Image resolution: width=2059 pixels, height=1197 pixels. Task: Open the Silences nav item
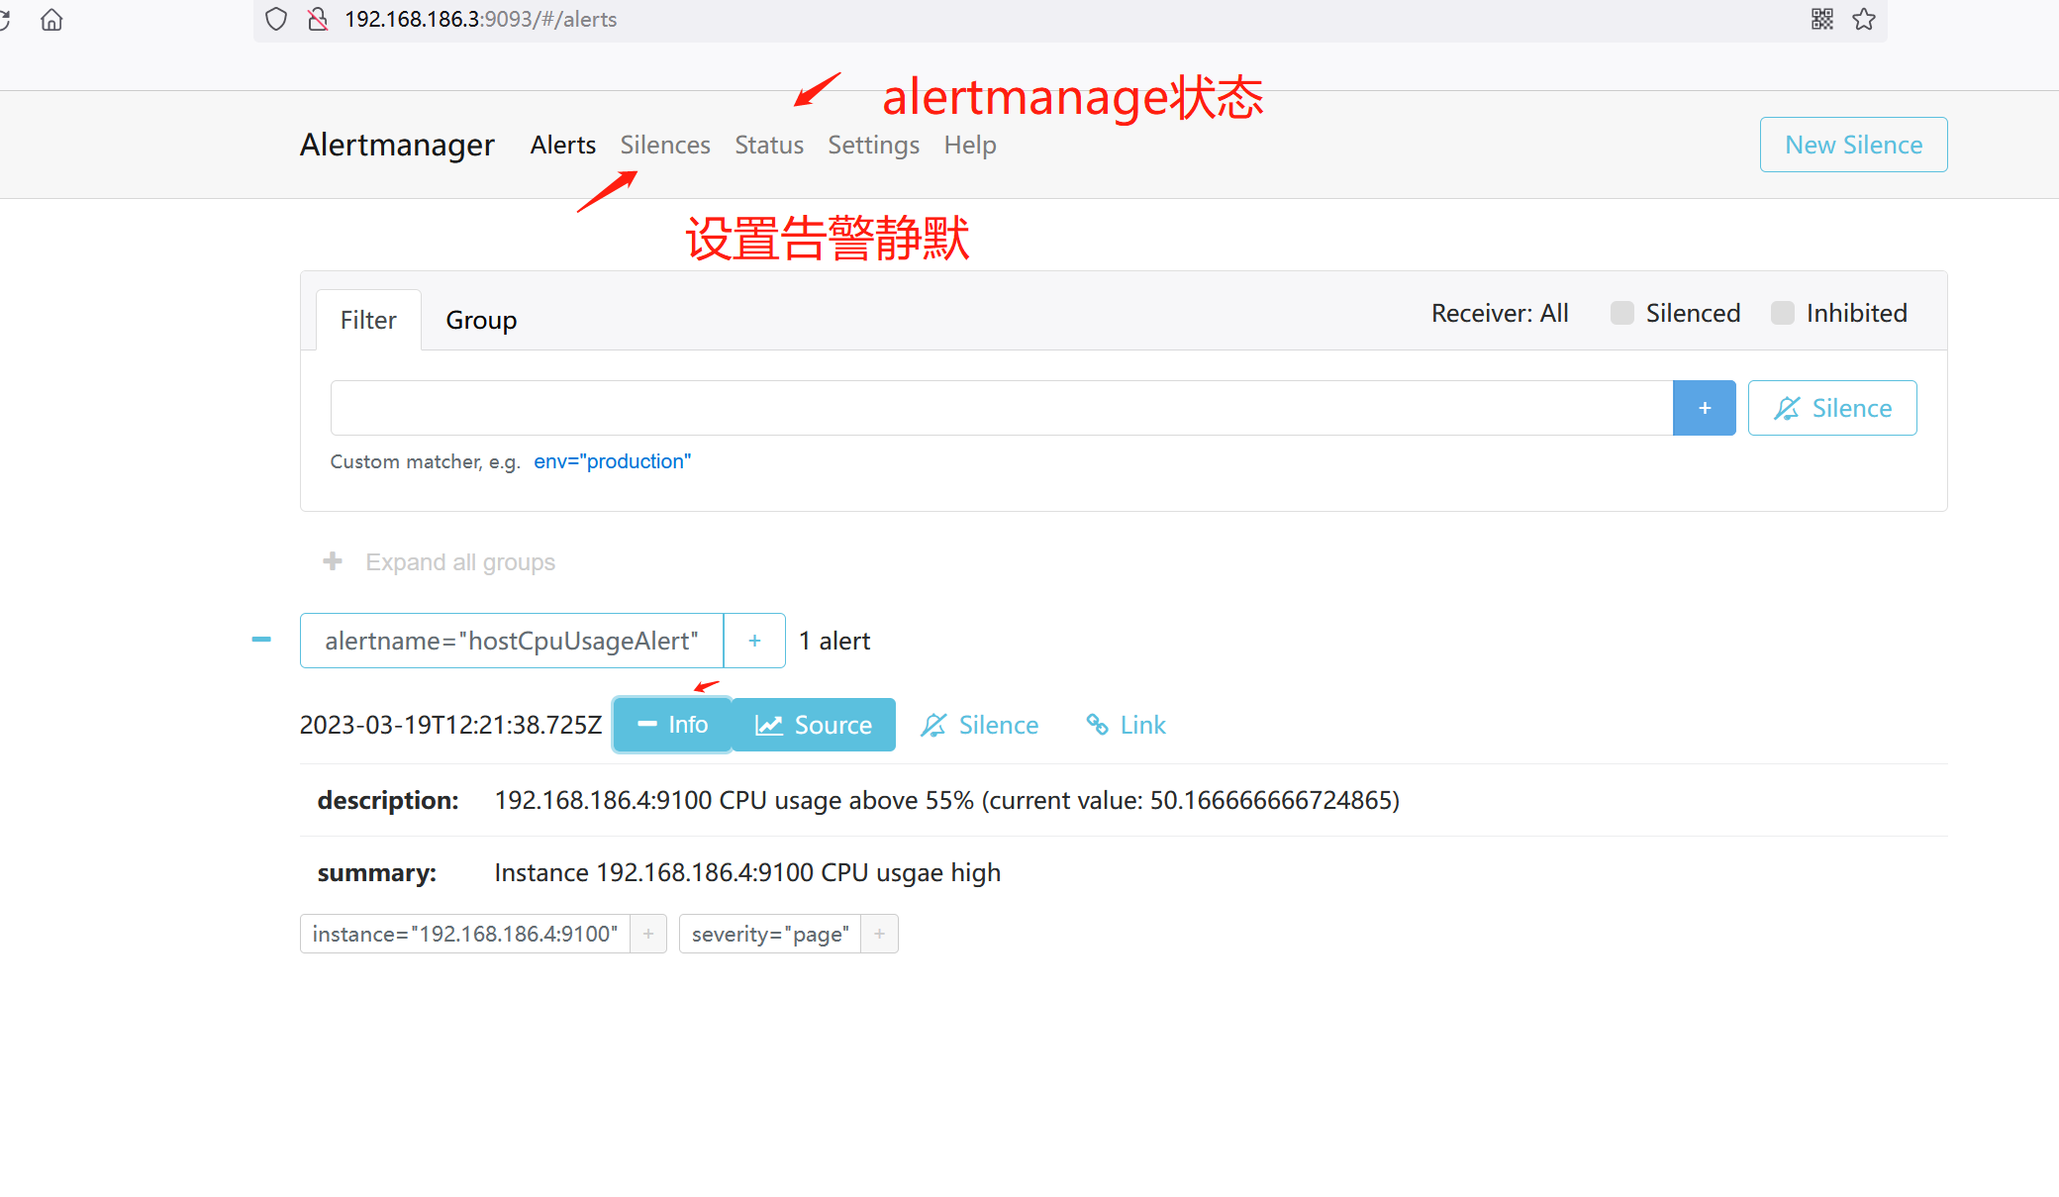664,145
